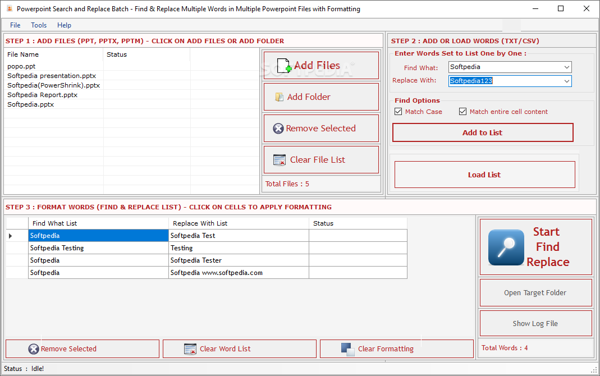Select the Softpedia Test cell
Screen dimensions: 600x376
(x=239, y=236)
